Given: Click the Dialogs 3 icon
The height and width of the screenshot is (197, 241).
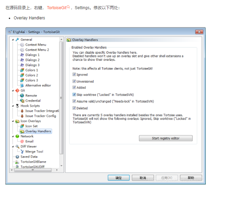Looking at the screenshot, I should point(22,65).
